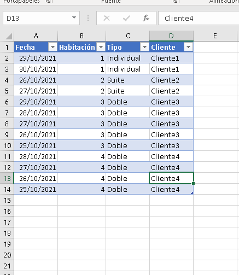Select Individual cell in row 2
The width and height of the screenshot is (239, 275).
point(127,58)
